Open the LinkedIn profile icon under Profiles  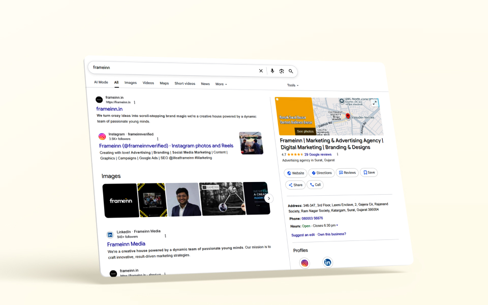327,262
